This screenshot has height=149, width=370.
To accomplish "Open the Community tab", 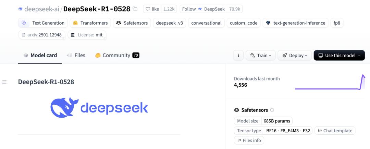I will 117,55.
